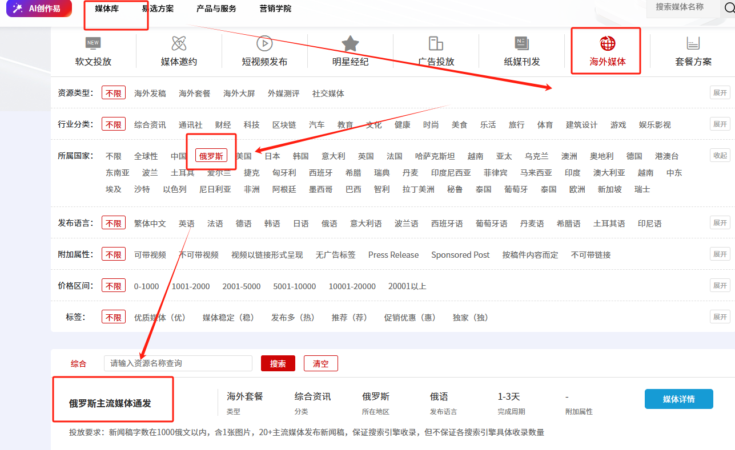The width and height of the screenshot is (735, 450).
Task: Click the 明星经纪 star icon
Action: click(350, 43)
